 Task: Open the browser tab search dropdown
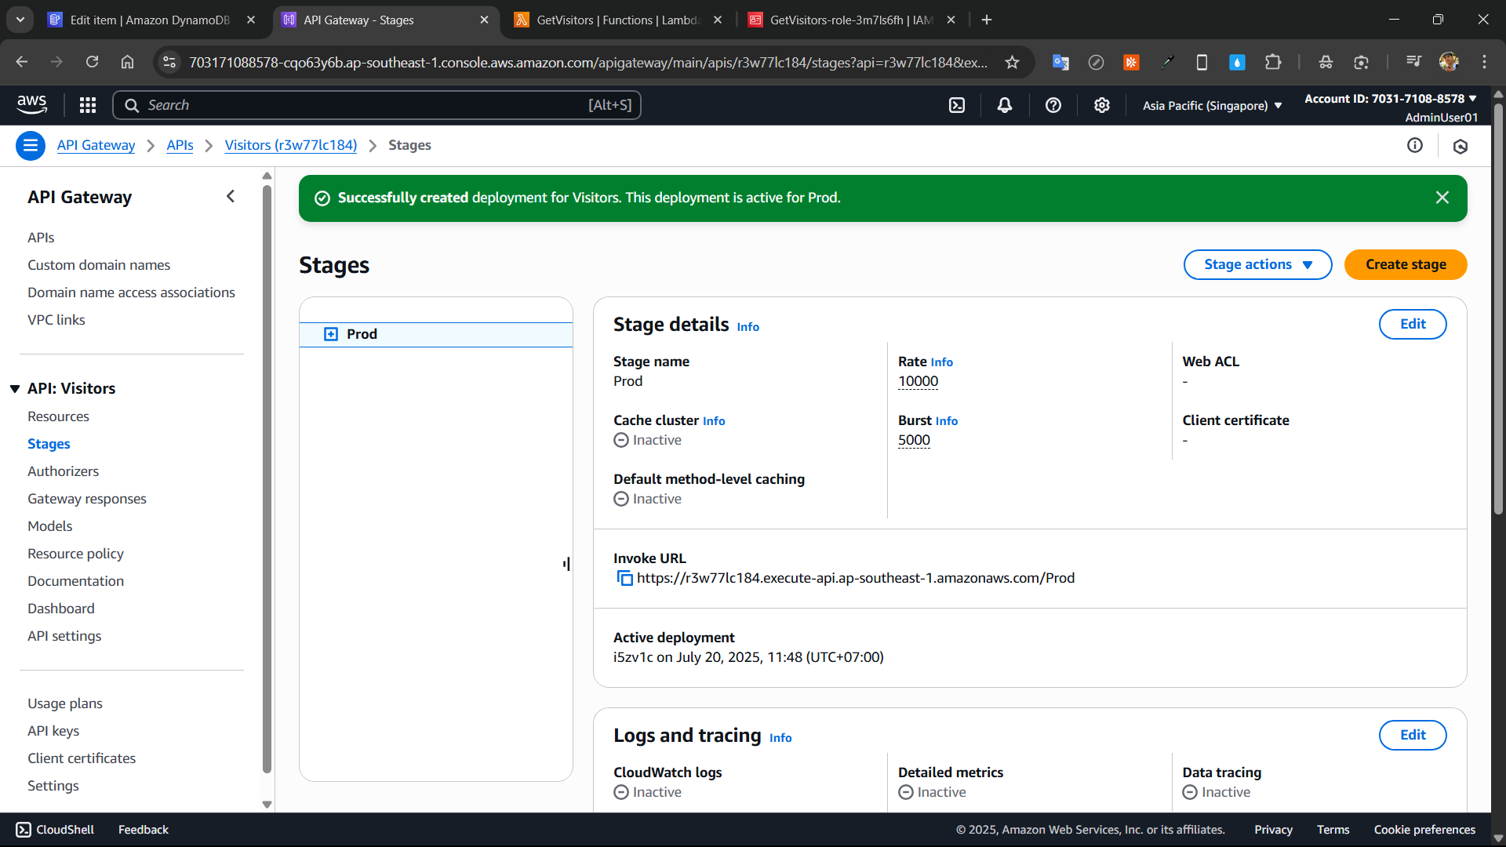[20, 20]
